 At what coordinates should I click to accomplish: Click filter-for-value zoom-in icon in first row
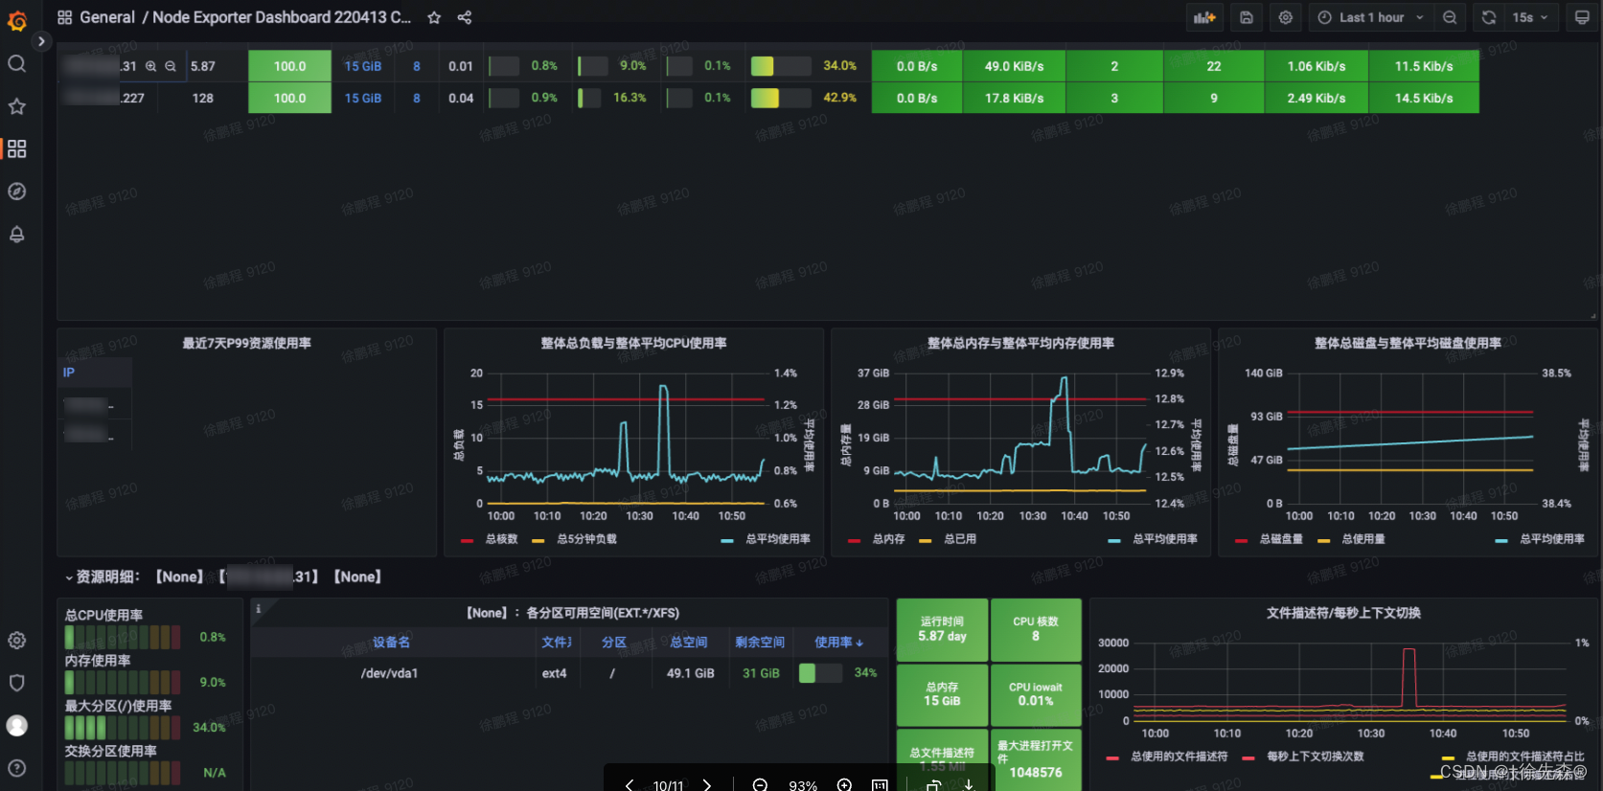[150, 66]
